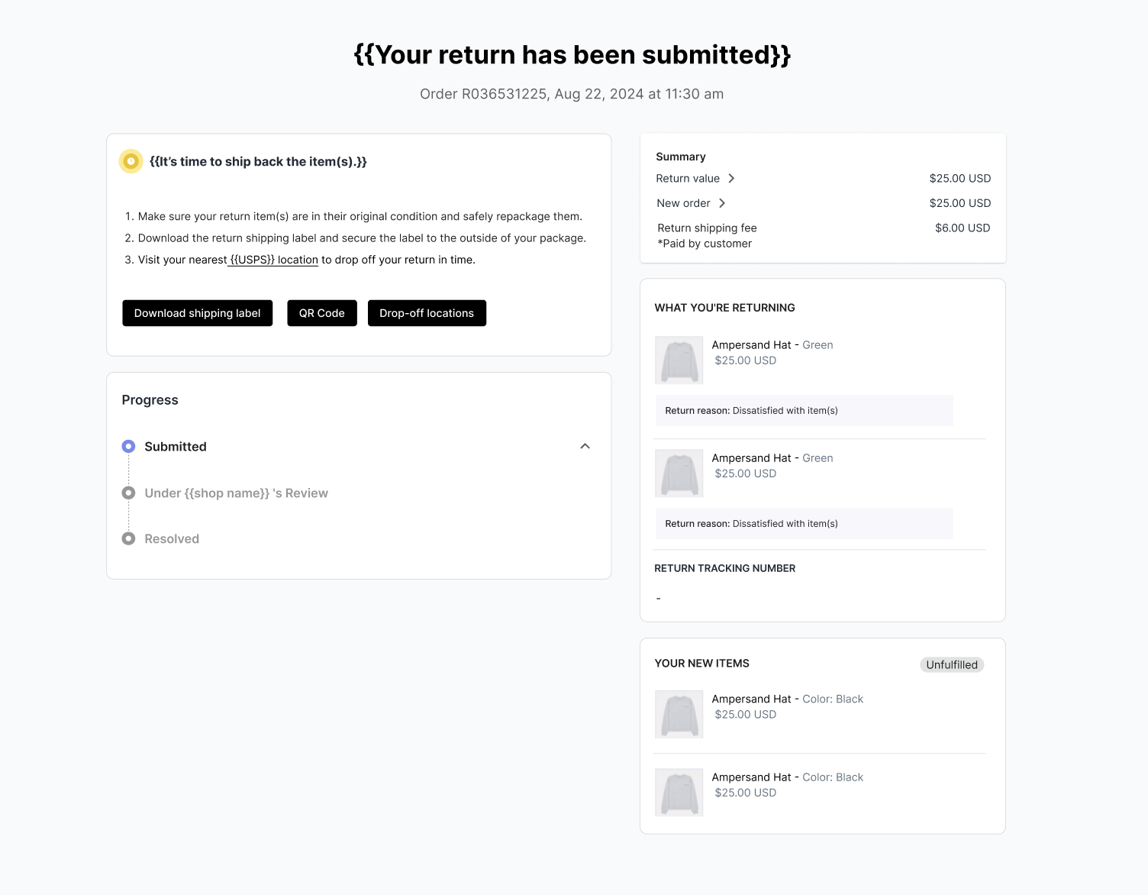Click the return tracking number field

pos(658,598)
